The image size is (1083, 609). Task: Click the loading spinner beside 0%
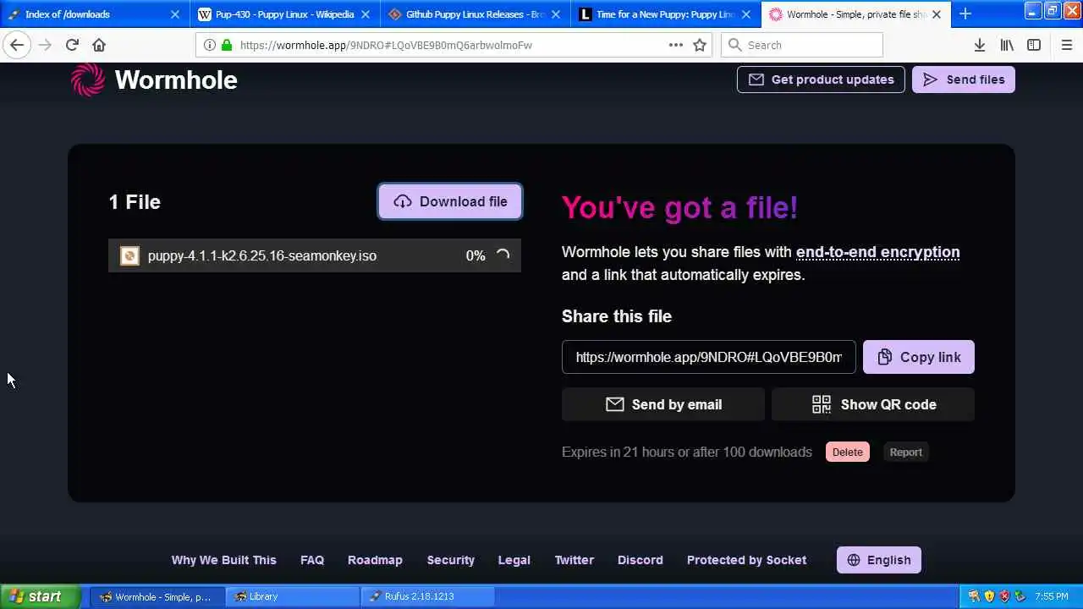click(x=503, y=255)
